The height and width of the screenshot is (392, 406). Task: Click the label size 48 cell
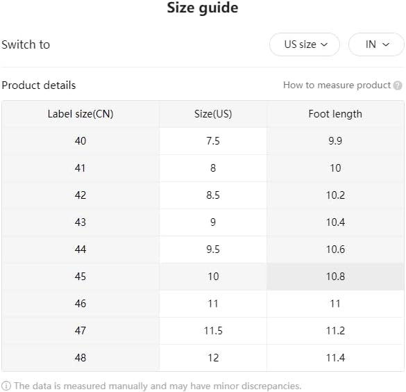pyautogui.click(x=81, y=358)
